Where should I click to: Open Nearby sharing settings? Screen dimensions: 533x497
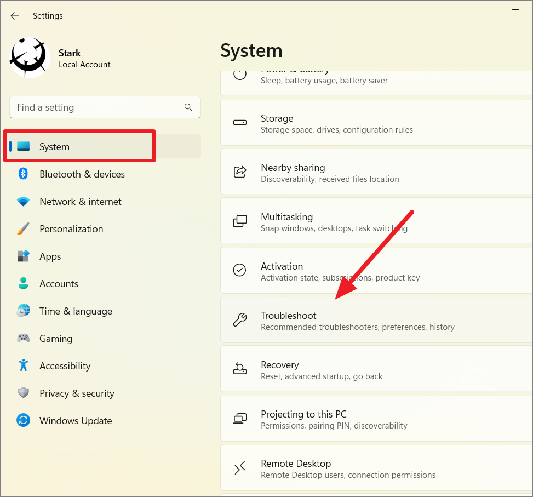click(x=377, y=172)
